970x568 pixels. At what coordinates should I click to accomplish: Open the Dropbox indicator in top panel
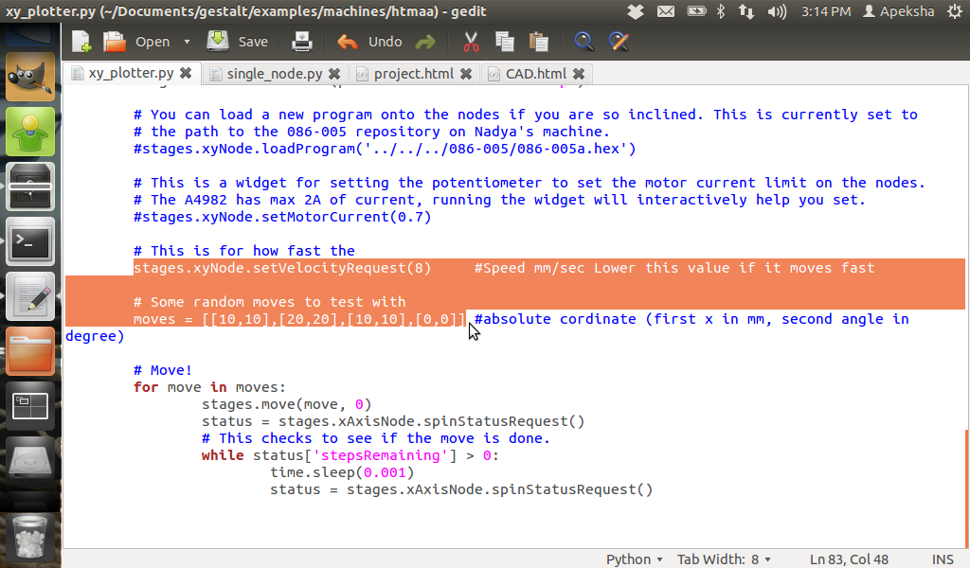click(635, 11)
